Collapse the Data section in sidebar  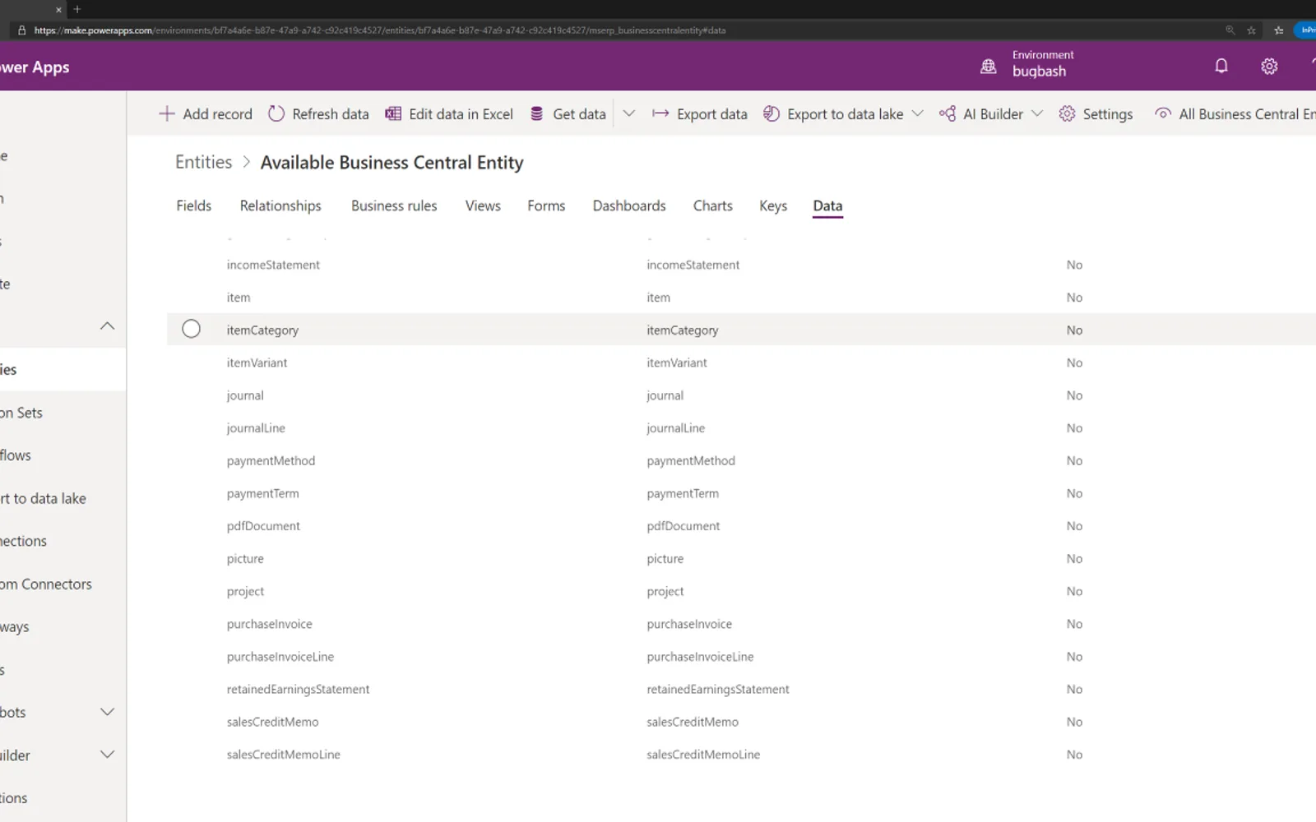pyautogui.click(x=107, y=326)
